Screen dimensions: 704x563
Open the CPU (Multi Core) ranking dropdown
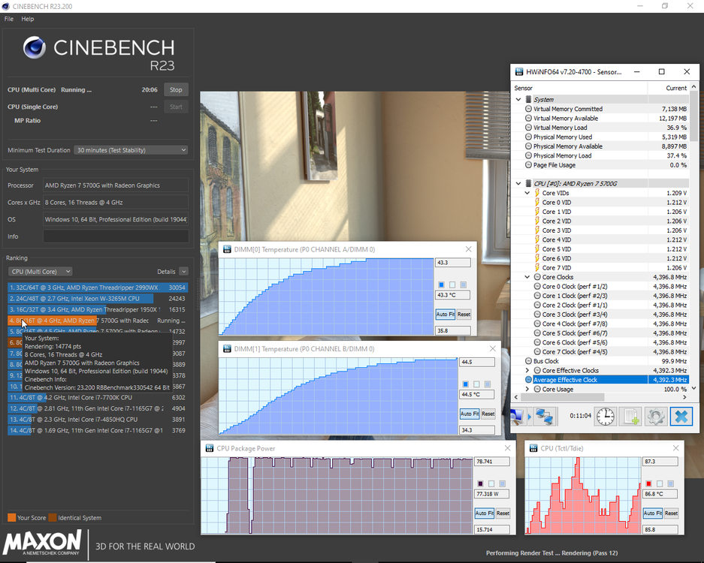[x=41, y=272]
